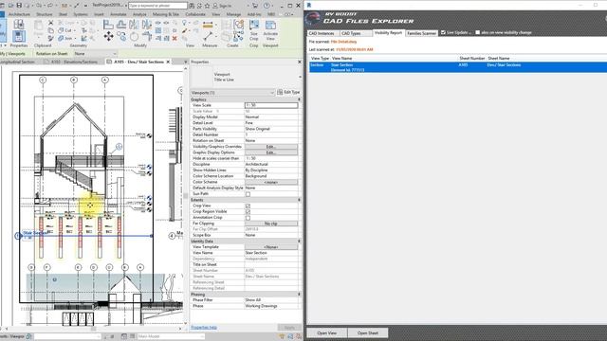
Task: Collapse the Extents section in Properties
Action: pyautogui.click(x=299, y=200)
